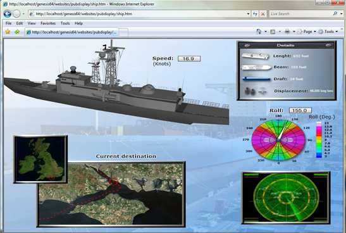Open the Favorites menu
Screen dimensions: 346x233
click(x=48, y=23)
